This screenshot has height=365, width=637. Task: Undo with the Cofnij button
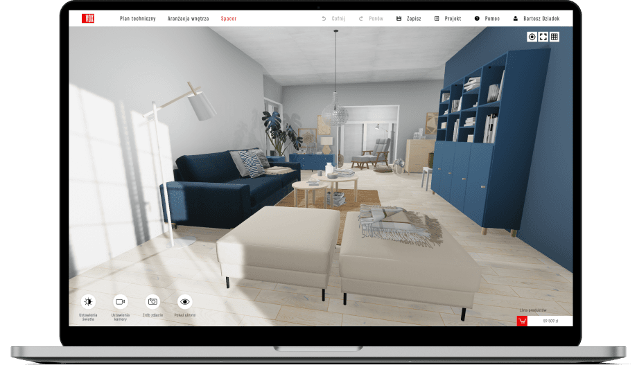tap(333, 19)
